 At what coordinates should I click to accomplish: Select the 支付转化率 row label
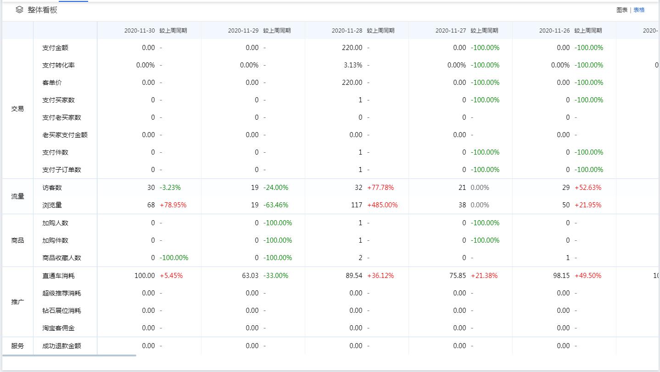[x=58, y=65]
